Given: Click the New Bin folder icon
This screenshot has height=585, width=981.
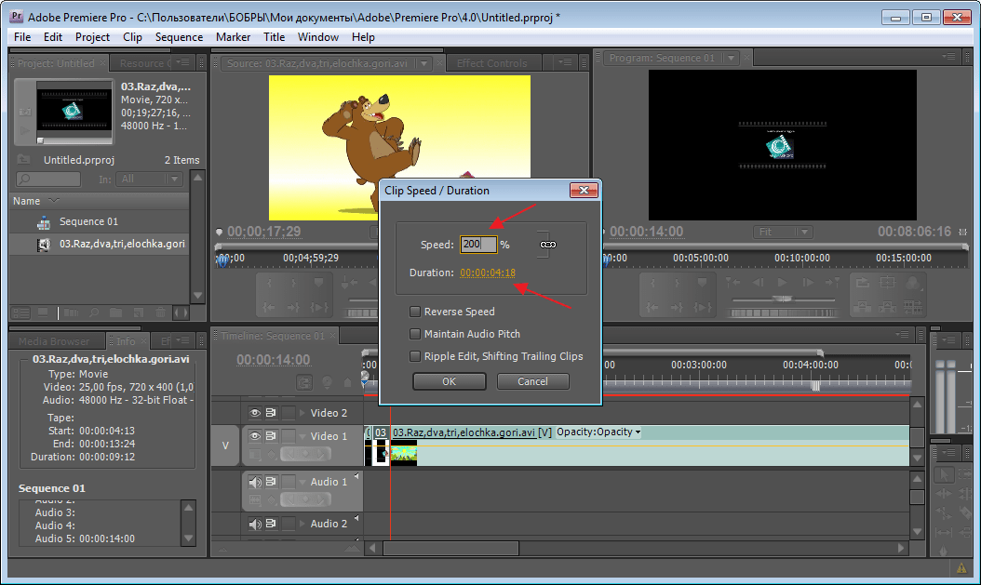Looking at the screenshot, I should tap(116, 312).
